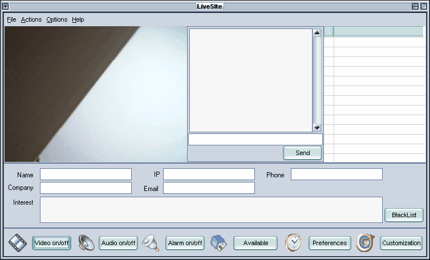Click the Company input field
This screenshot has width=430, height=260.
point(86,188)
